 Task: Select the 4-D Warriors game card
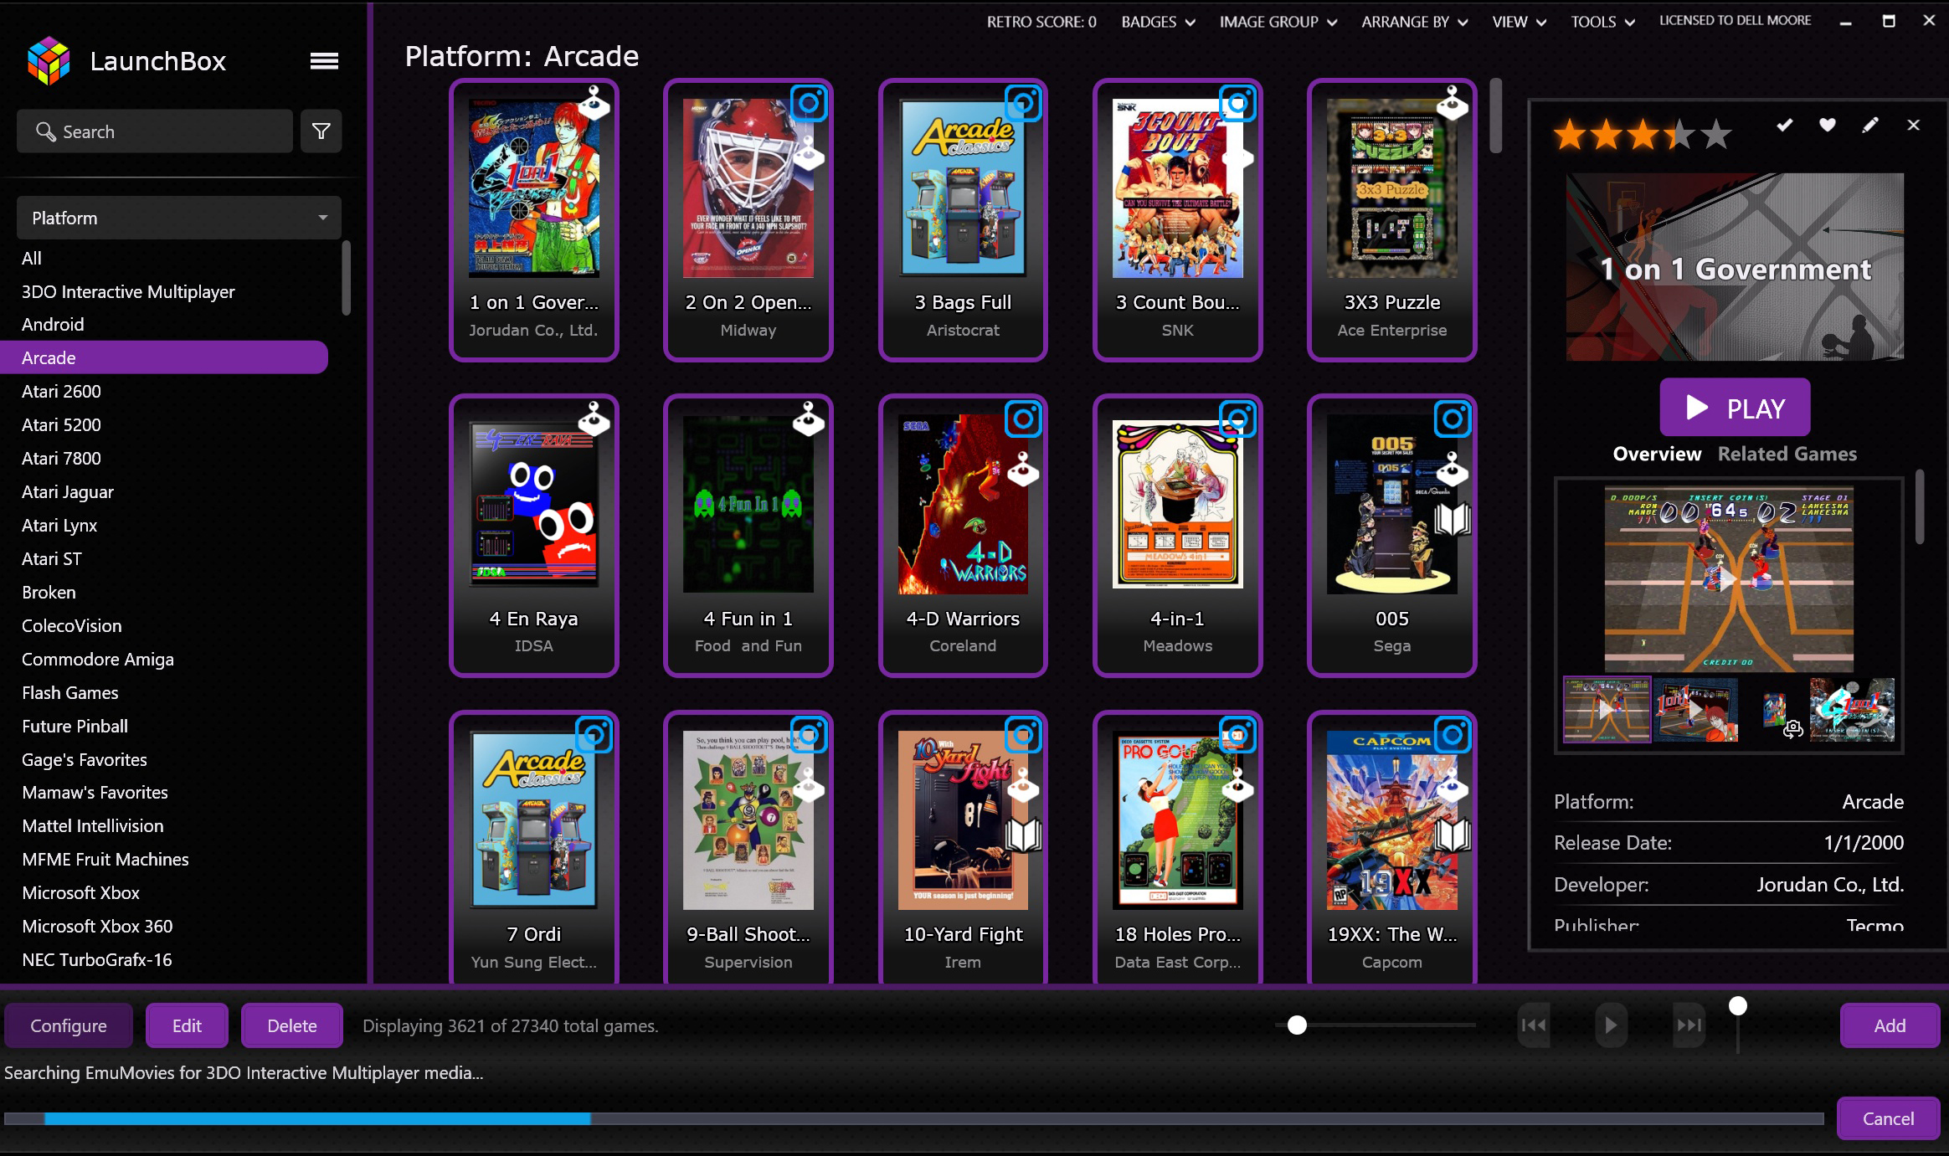pos(963,536)
